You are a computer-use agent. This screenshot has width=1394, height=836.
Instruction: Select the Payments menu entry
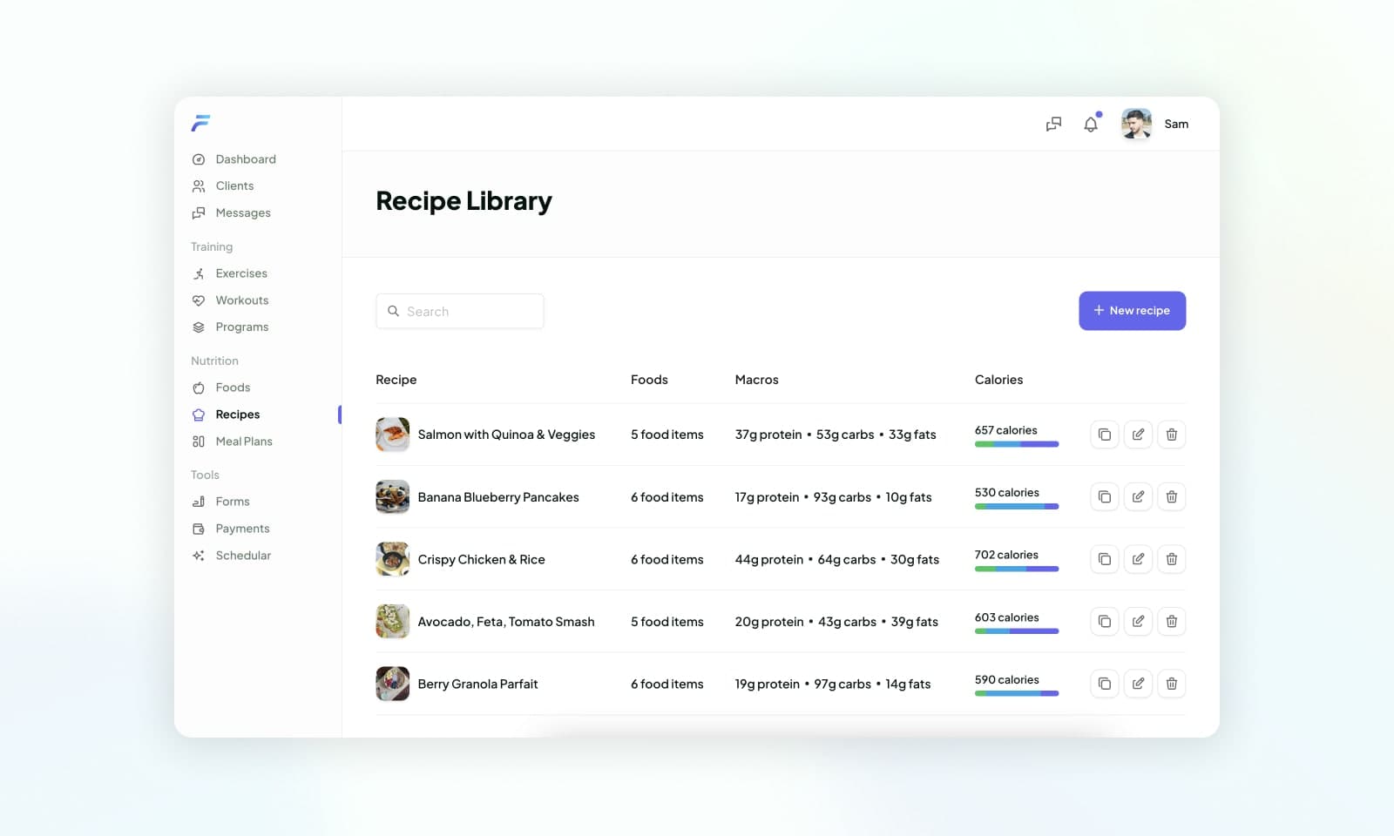tap(242, 529)
